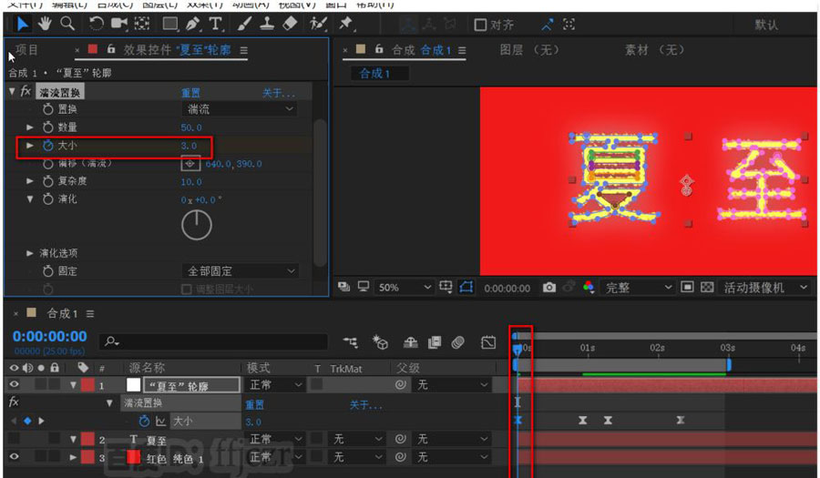This screenshot has width=820, height=478.
Task: Select the Roto Brush tool
Action: (318, 24)
